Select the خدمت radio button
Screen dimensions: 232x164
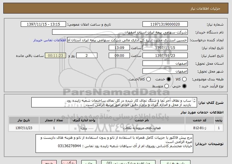(x=168, y=79)
